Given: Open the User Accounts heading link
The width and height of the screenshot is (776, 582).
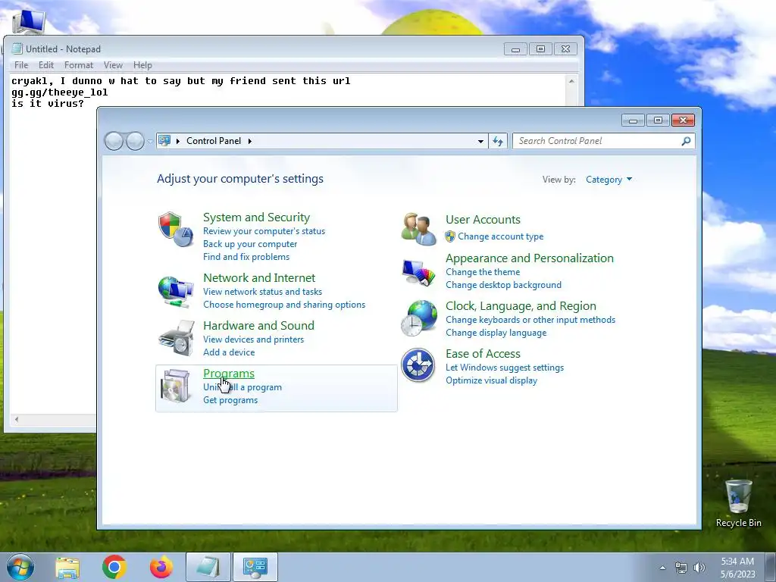Looking at the screenshot, I should (x=483, y=219).
